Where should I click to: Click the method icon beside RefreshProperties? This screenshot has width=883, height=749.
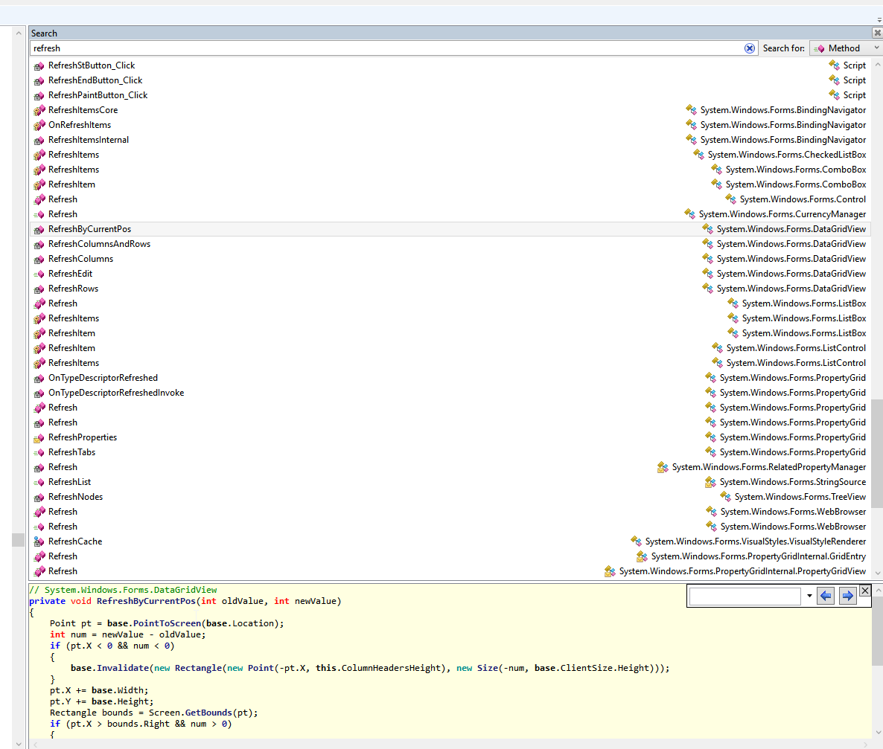39,437
